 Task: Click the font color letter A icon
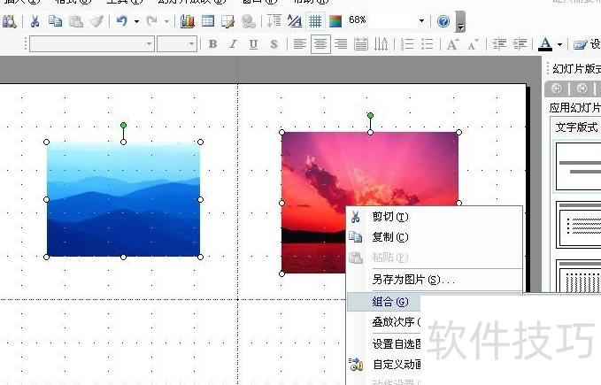coord(545,44)
